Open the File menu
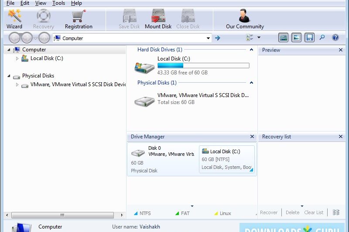Viewport: 349px width, 232px height. pos(10,3)
